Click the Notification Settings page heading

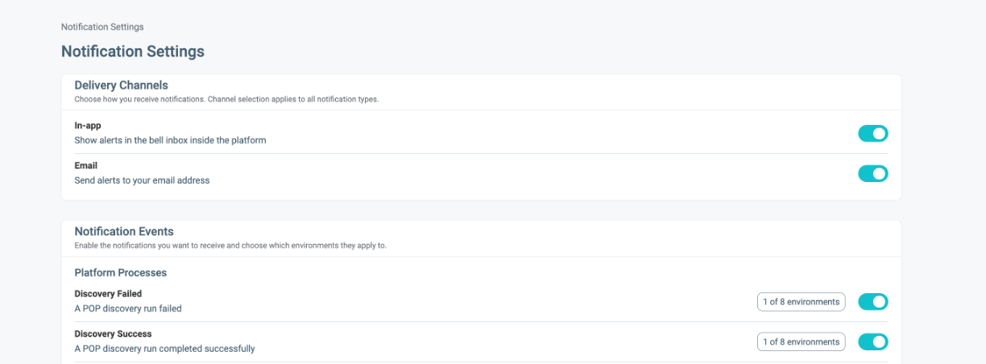pos(133,52)
